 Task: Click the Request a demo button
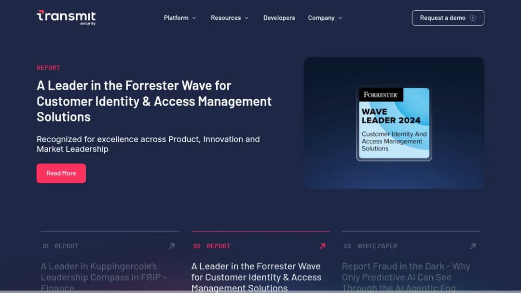coord(448,18)
